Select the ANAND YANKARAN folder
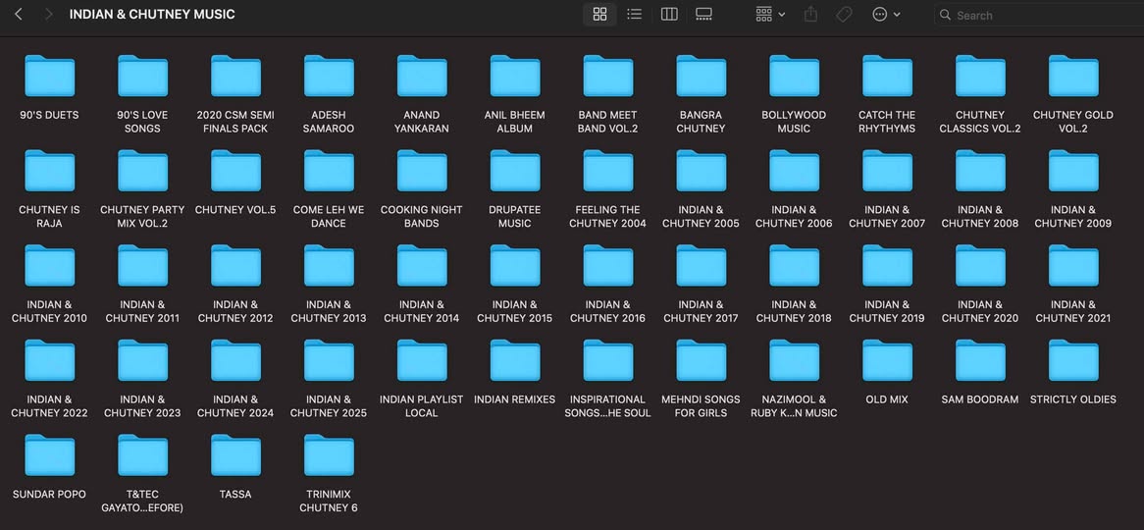 422,76
